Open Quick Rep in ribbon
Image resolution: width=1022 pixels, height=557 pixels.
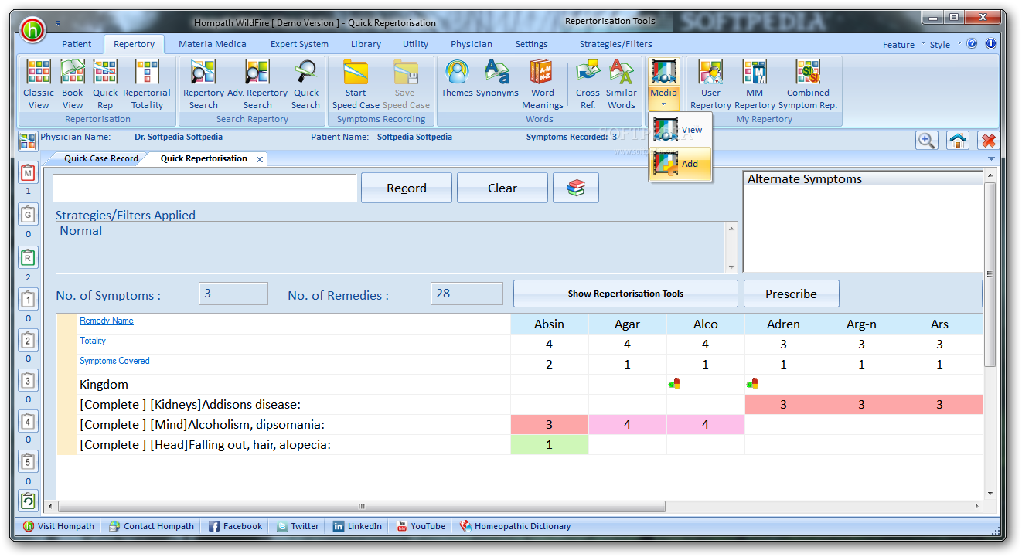105,85
